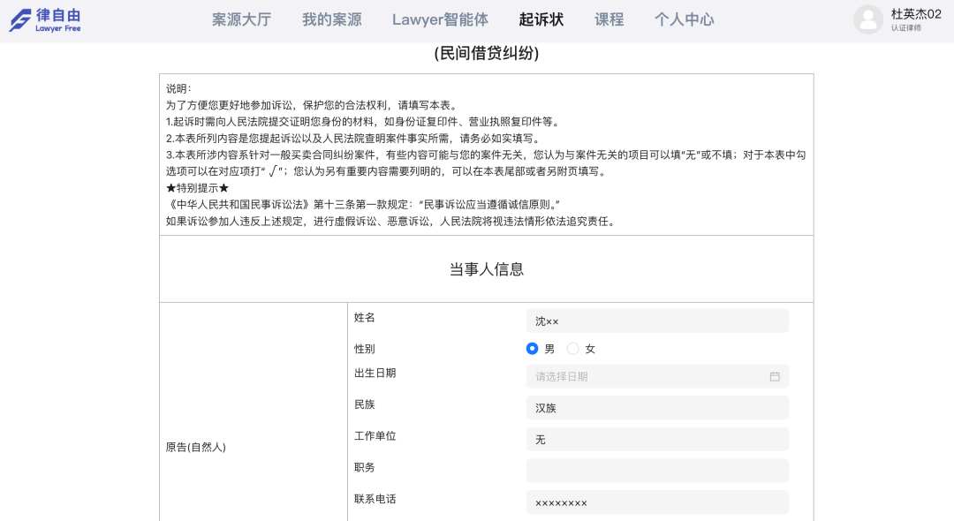Open the 我的案源 page
The height and width of the screenshot is (521, 954).
tap(331, 19)
